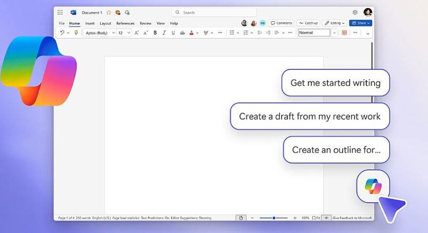Open the Comments pane
This screenshot has height=233, width=428.
(x=281, y=23)
